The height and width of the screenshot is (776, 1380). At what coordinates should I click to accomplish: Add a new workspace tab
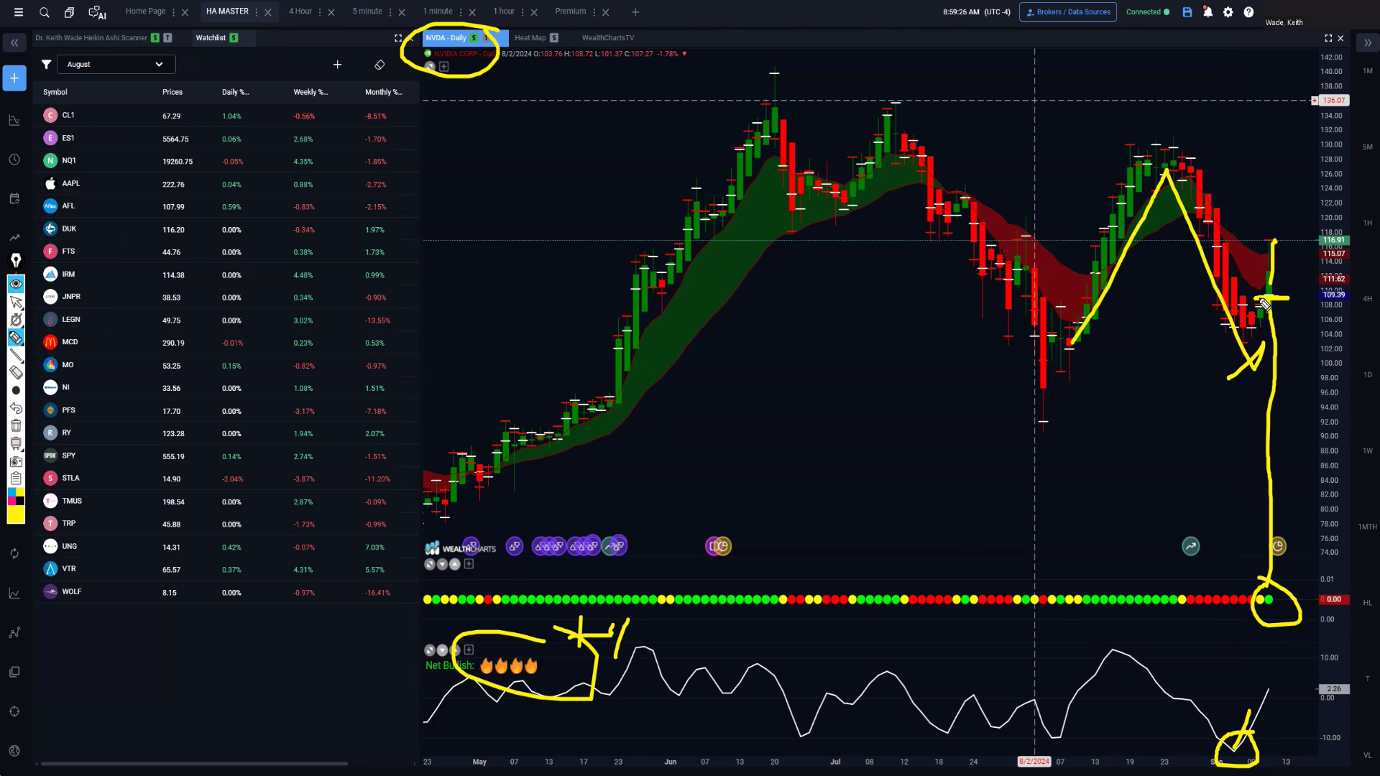(x=635, y=12)
